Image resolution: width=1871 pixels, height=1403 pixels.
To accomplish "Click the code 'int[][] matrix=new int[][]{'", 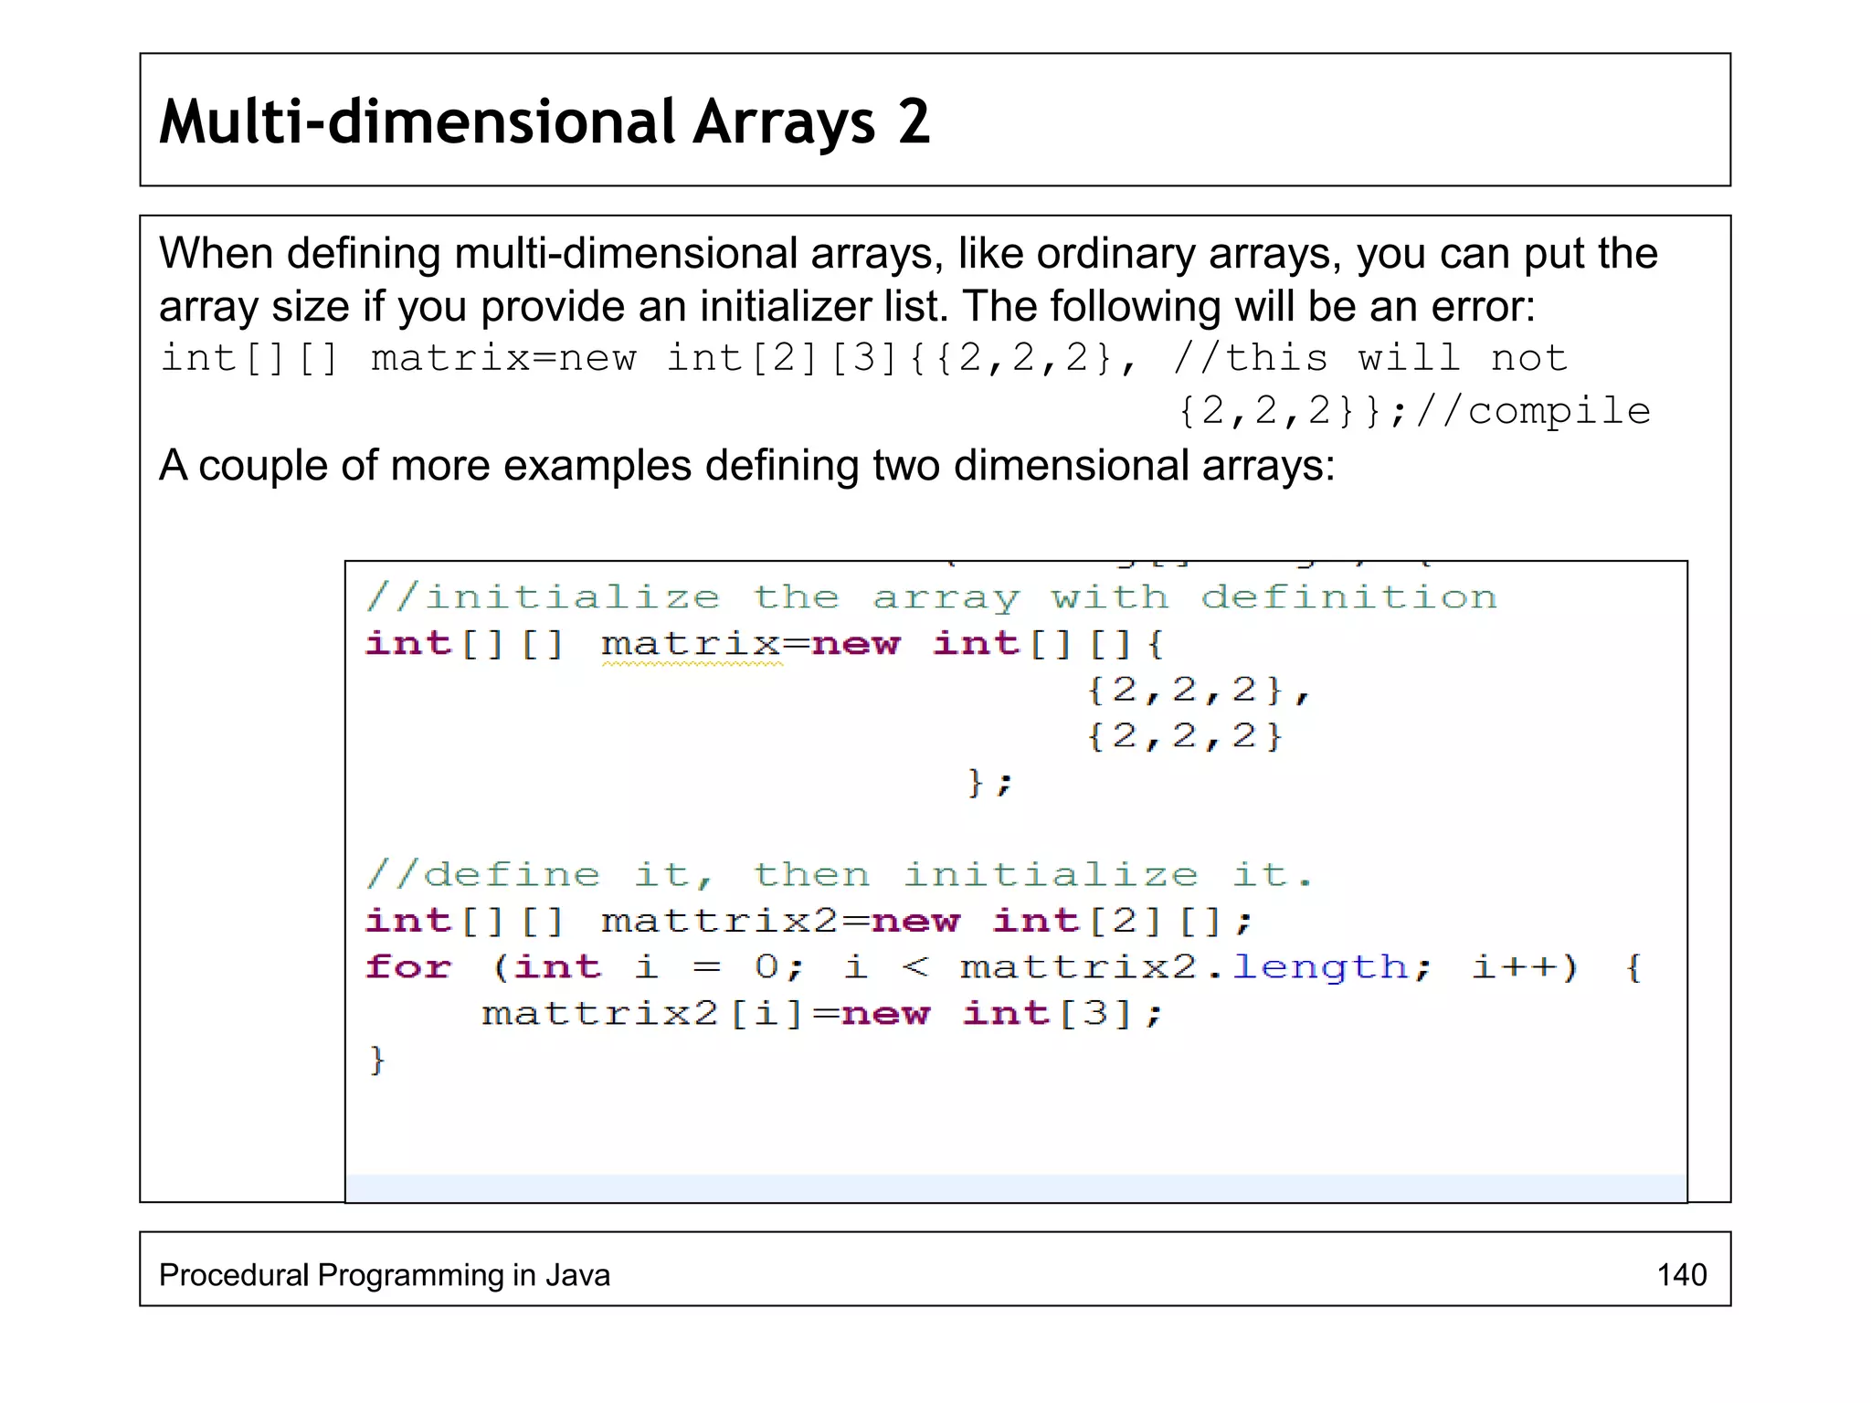I will pos(766,644).
